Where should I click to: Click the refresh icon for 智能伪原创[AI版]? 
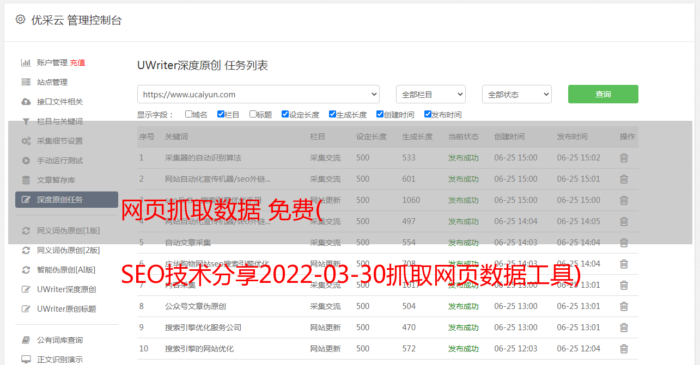(x=26, y=270)
